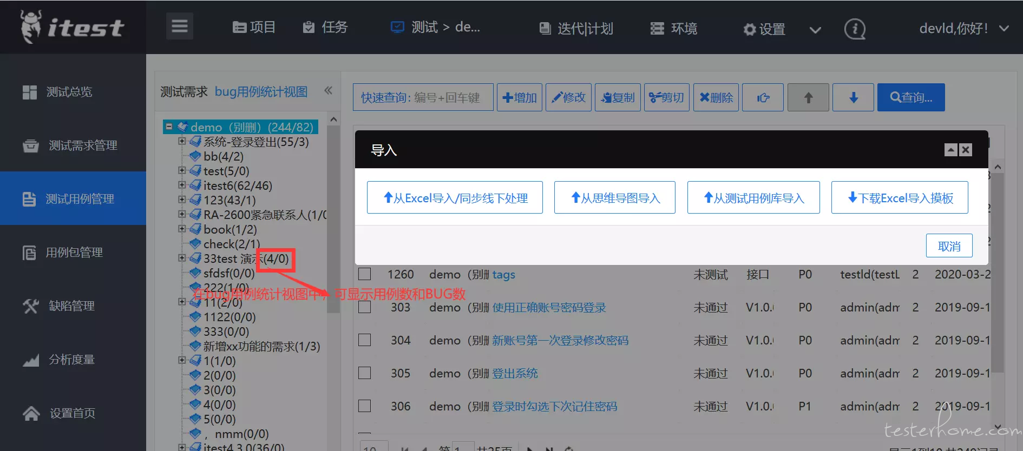Open the 项目 menu
Screen dimensions: 1023x451
pyautogui.click(x=254, y=27)
